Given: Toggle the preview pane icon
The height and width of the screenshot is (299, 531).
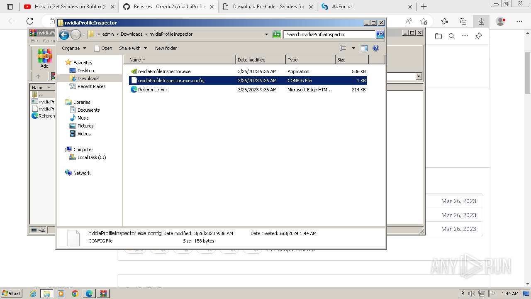Looking at the screenshot, I should pyautogui.click(x=364, y=48).
